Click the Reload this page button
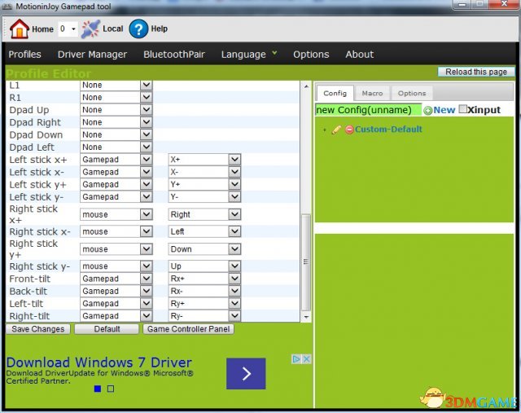The width and height of the screenshot is (521, 413). tap(476, 72)
